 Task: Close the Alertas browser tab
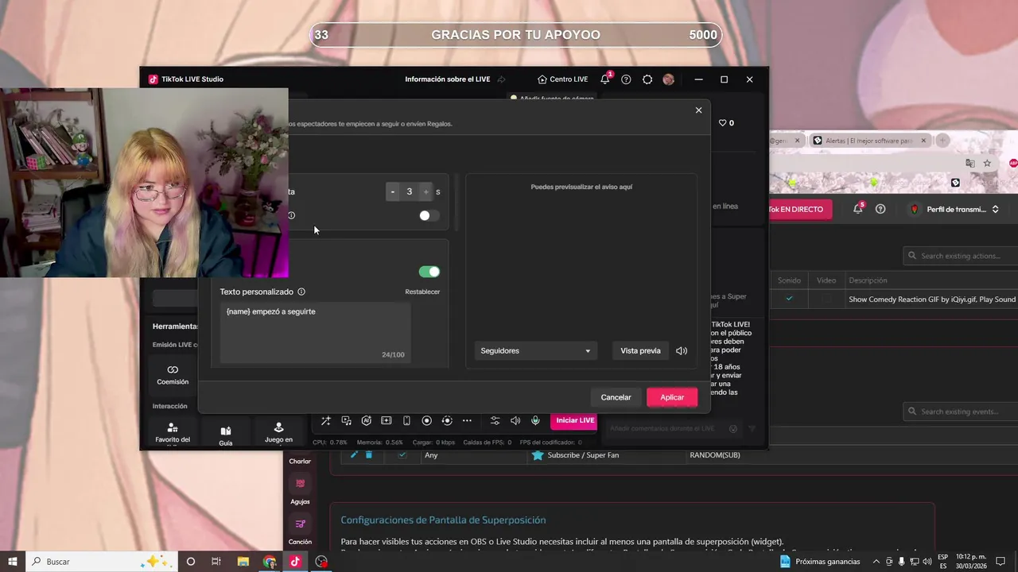pyautogui.click(x=923, y=141)
